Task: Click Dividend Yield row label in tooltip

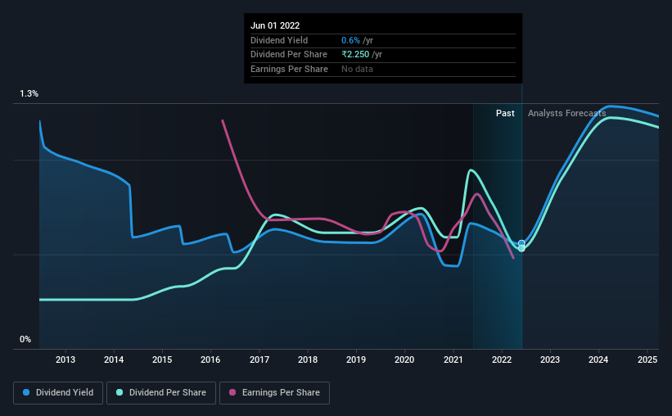Action: 279,40
